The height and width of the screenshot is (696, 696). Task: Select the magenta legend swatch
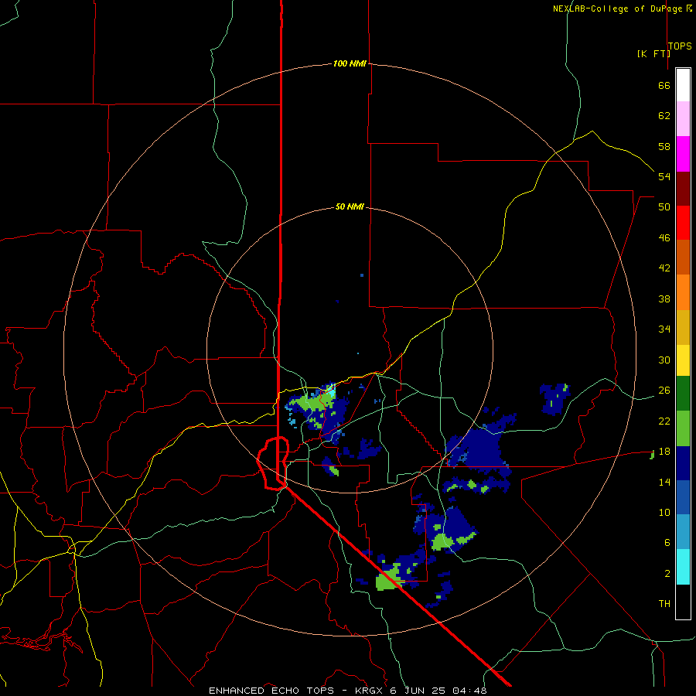(x=683, y=154)
